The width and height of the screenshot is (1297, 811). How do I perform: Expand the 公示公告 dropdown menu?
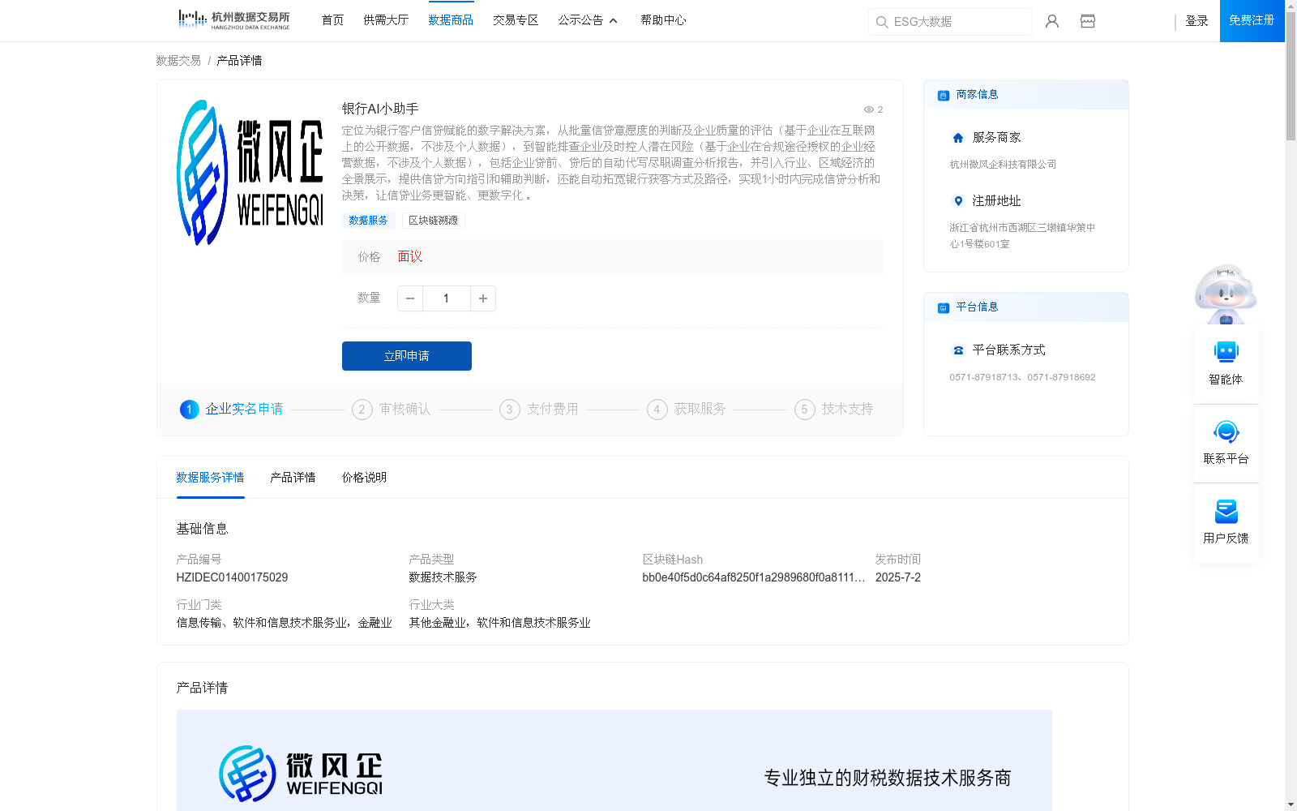(x=588, y=20)
